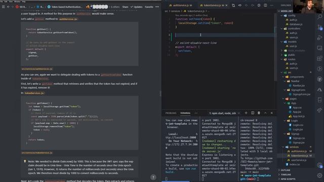Viewport: 324px width, 182px height.
Task: Click the '6 others' viewers label
Action: pyautogui.click(x=115, y=7)
